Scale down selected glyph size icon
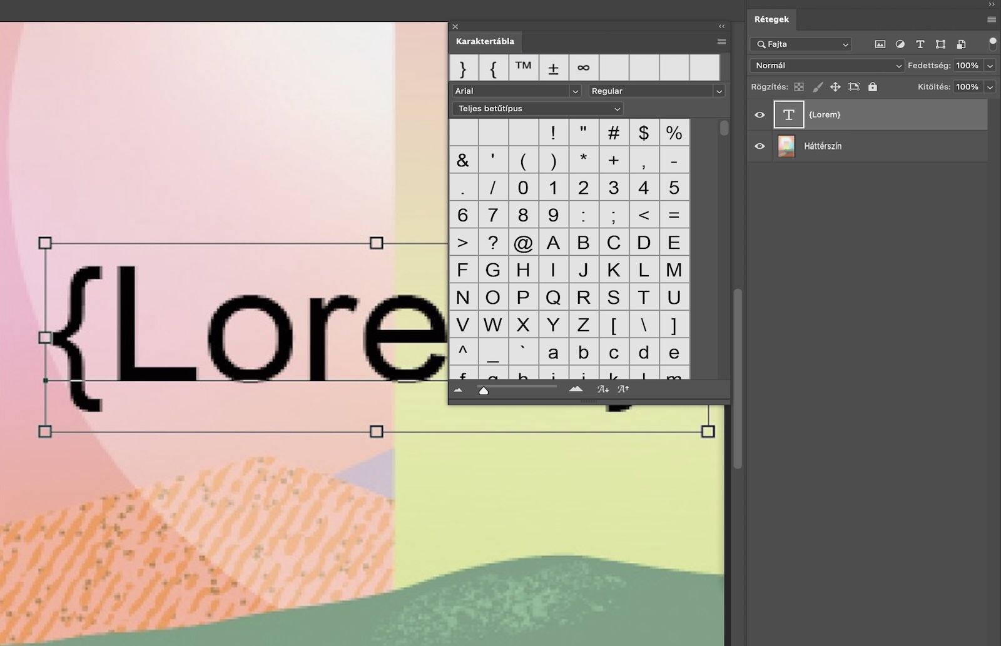Screen dimensions: 1001x646 (x=603, y=389)
